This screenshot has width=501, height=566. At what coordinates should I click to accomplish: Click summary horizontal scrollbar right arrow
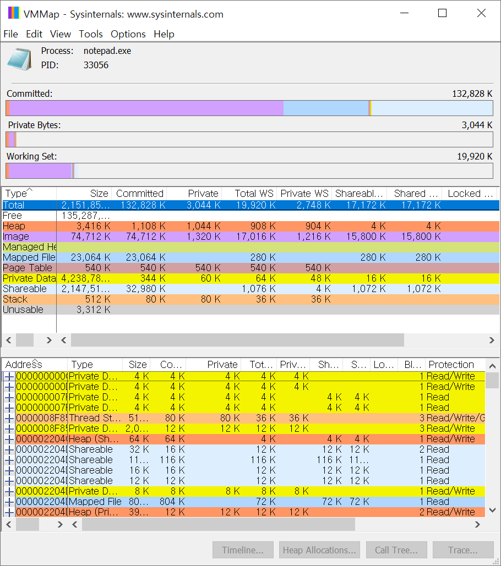pos(492,340)
